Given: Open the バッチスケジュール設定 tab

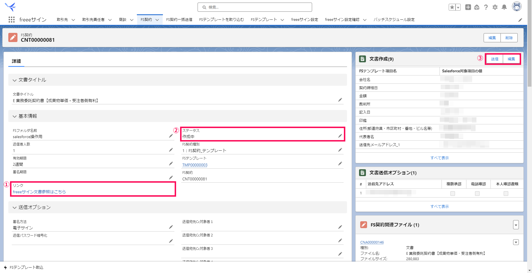Looking at the screenshot, I should pyautogui.click(x=394, y=20).
